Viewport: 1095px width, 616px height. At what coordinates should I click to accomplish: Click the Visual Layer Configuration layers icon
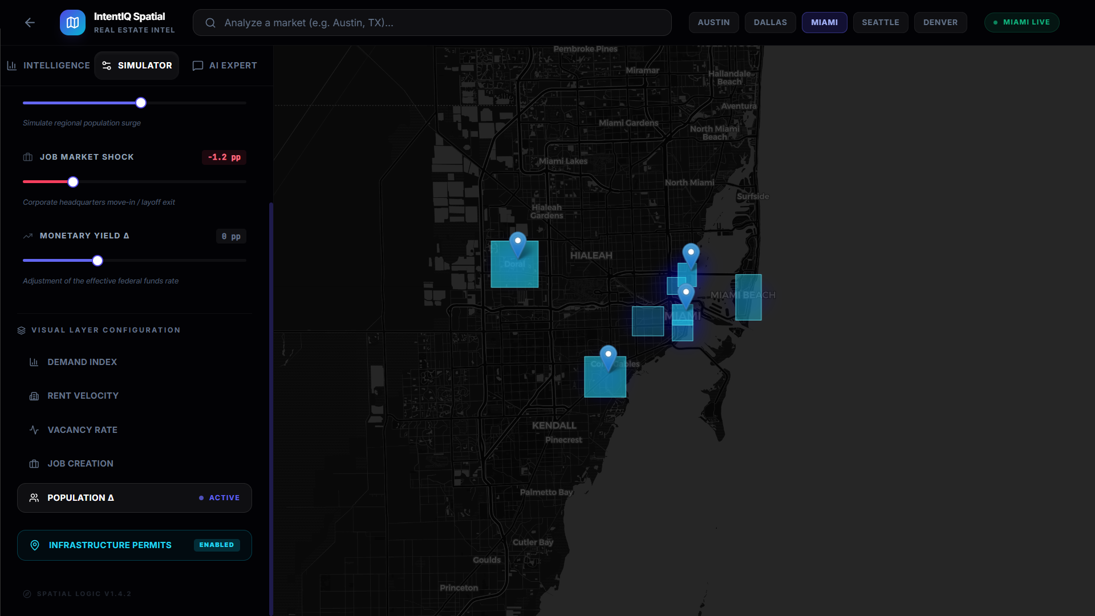[22, 330]
